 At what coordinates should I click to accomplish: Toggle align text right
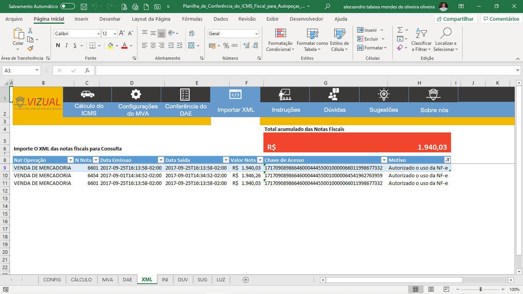pos(162,45)
